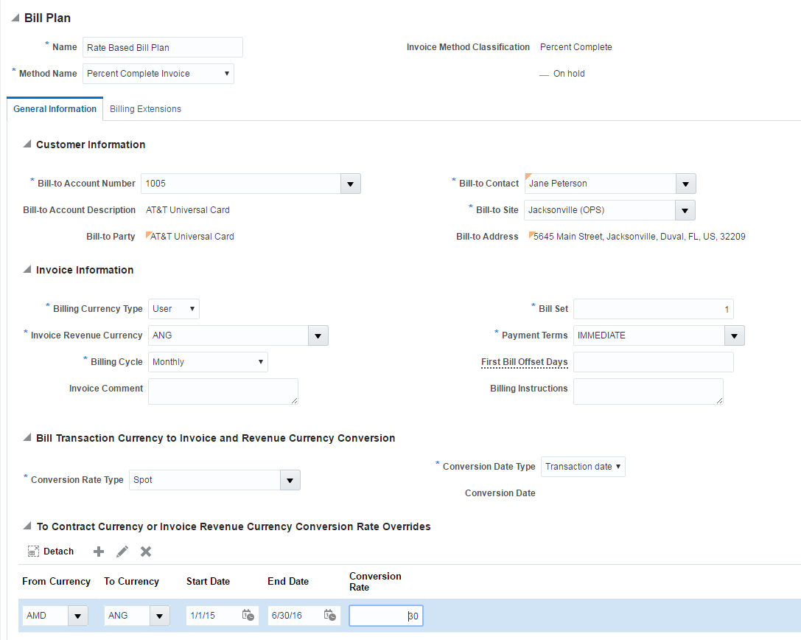Open the From Currency AMD dropdown
Image resolution: width=801 pixels, height=640 pixels.
point(77,616)
